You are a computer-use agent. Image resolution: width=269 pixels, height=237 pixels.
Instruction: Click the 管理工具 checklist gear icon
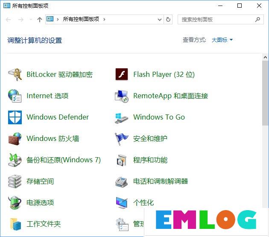[x=122, y=224]
